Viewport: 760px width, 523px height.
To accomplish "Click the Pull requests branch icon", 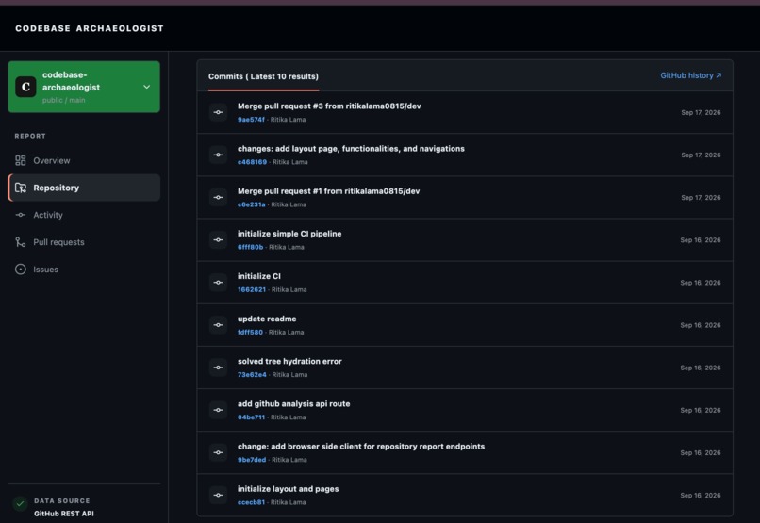I will tap(21, 242).
